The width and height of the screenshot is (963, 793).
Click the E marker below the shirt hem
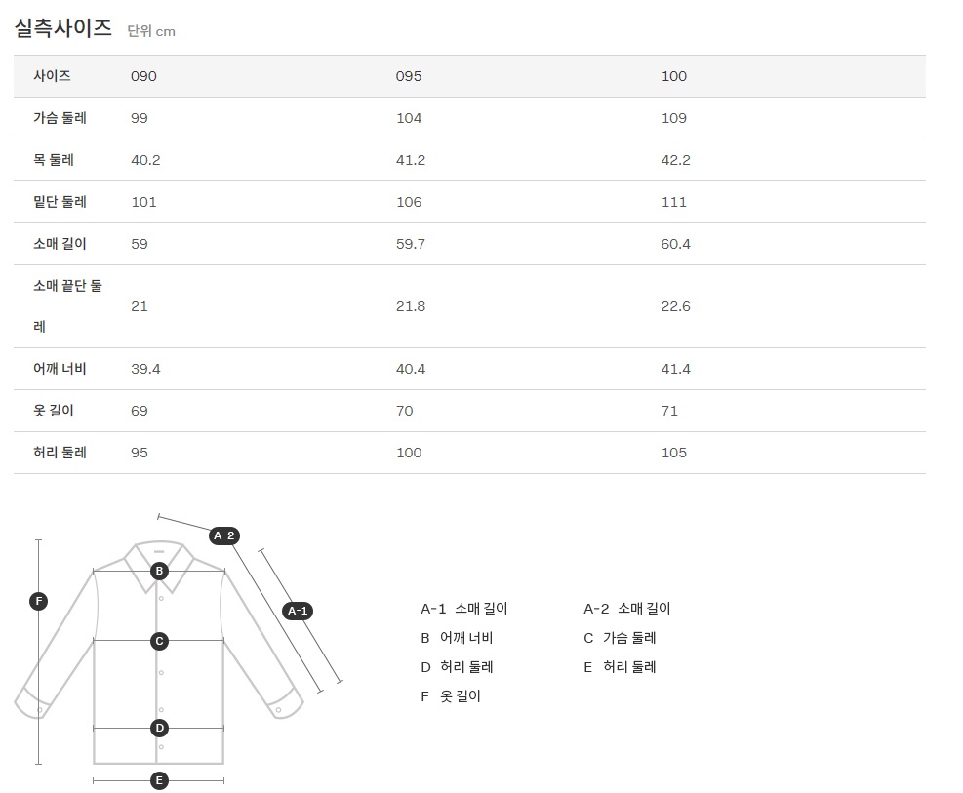(159, 780)
